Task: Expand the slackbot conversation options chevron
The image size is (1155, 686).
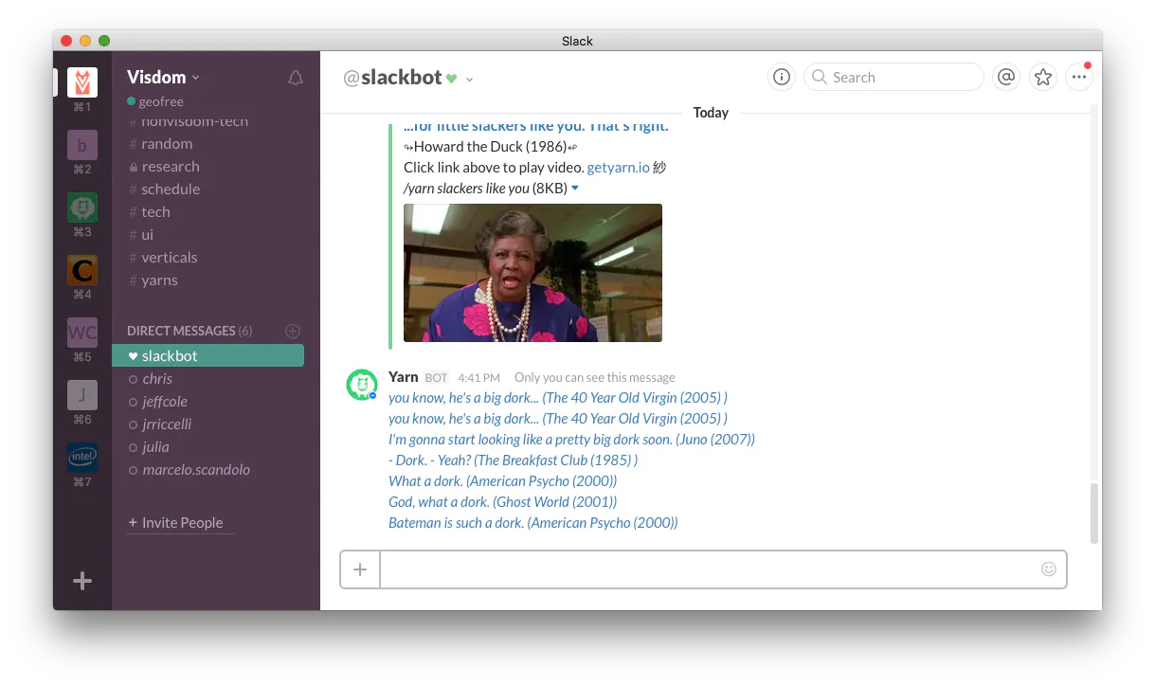Action: click(469, 79)
